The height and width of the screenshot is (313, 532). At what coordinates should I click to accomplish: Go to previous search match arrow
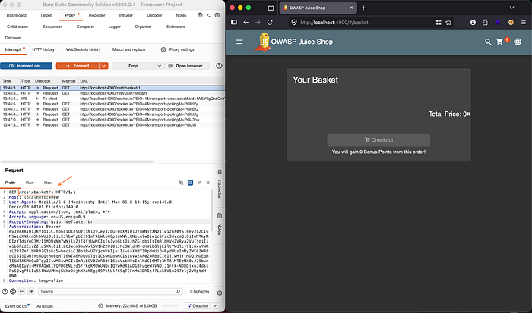pyautogui.click(x=22, y=291)
